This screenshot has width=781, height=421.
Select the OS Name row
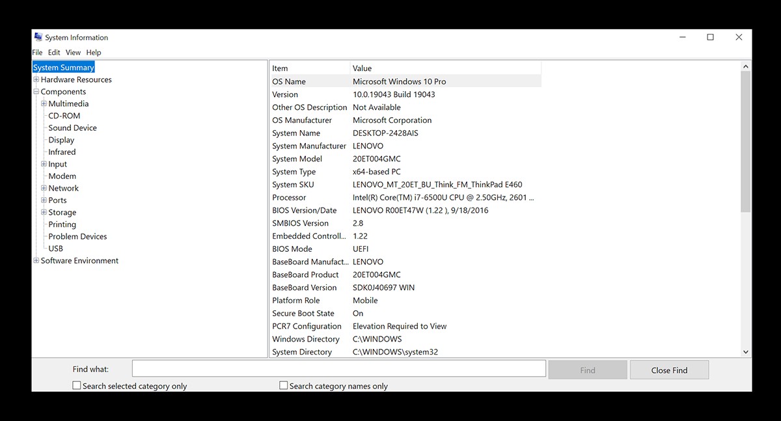(405, 81)
